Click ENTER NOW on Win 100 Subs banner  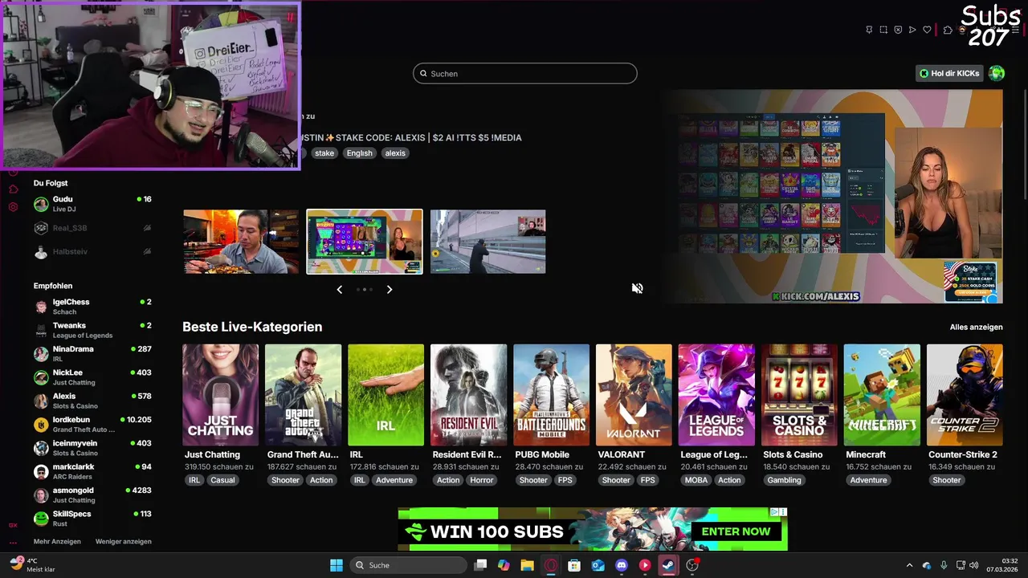tap(736, 531)
